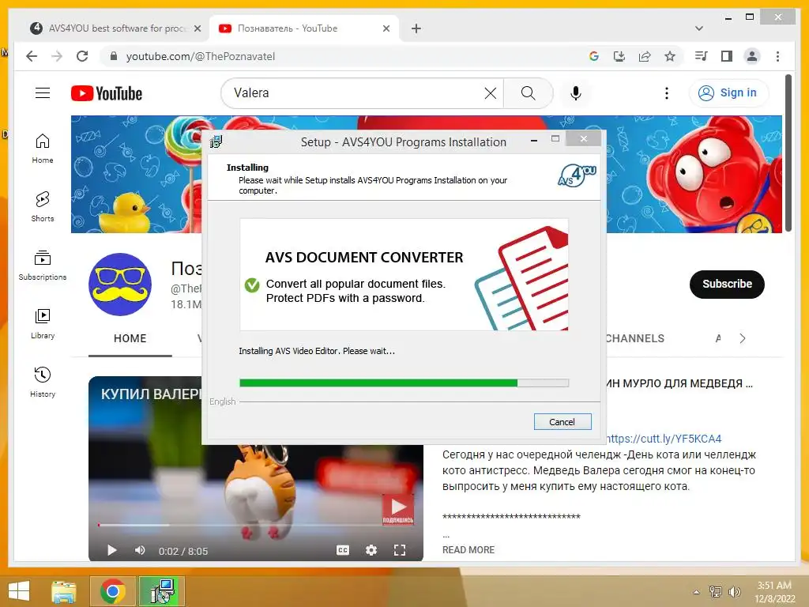
Task: Open Library in YouTube sidebar
Action: pos(43,323)
